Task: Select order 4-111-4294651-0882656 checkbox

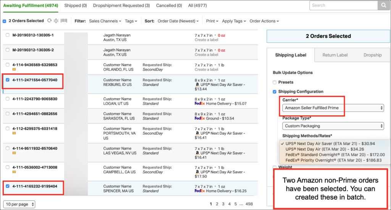Action: [x=8, y=113]
